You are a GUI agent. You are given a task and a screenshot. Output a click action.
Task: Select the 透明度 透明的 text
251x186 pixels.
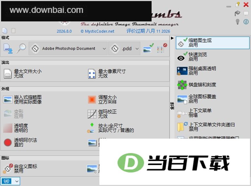coord(21,128)
